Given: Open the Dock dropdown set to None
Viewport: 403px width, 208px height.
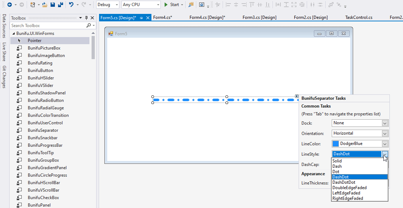Looking at the screenshot, I should [x=385, y=123].
